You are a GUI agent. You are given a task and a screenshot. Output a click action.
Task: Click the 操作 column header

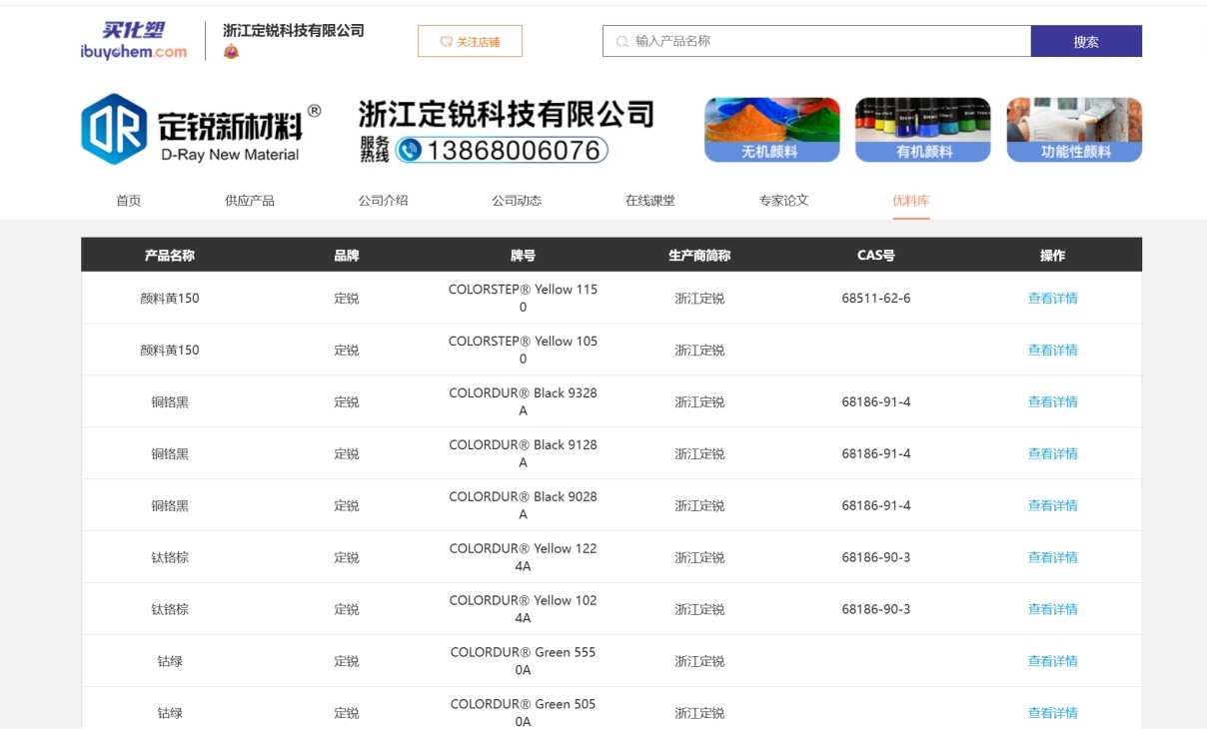[x=1053, y=256]
